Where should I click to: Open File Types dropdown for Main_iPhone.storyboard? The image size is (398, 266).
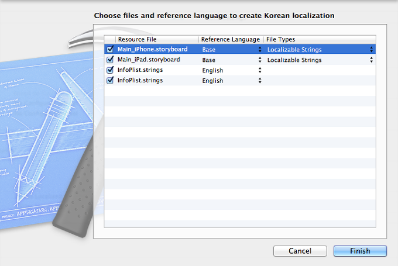click(x=320, y=50)
